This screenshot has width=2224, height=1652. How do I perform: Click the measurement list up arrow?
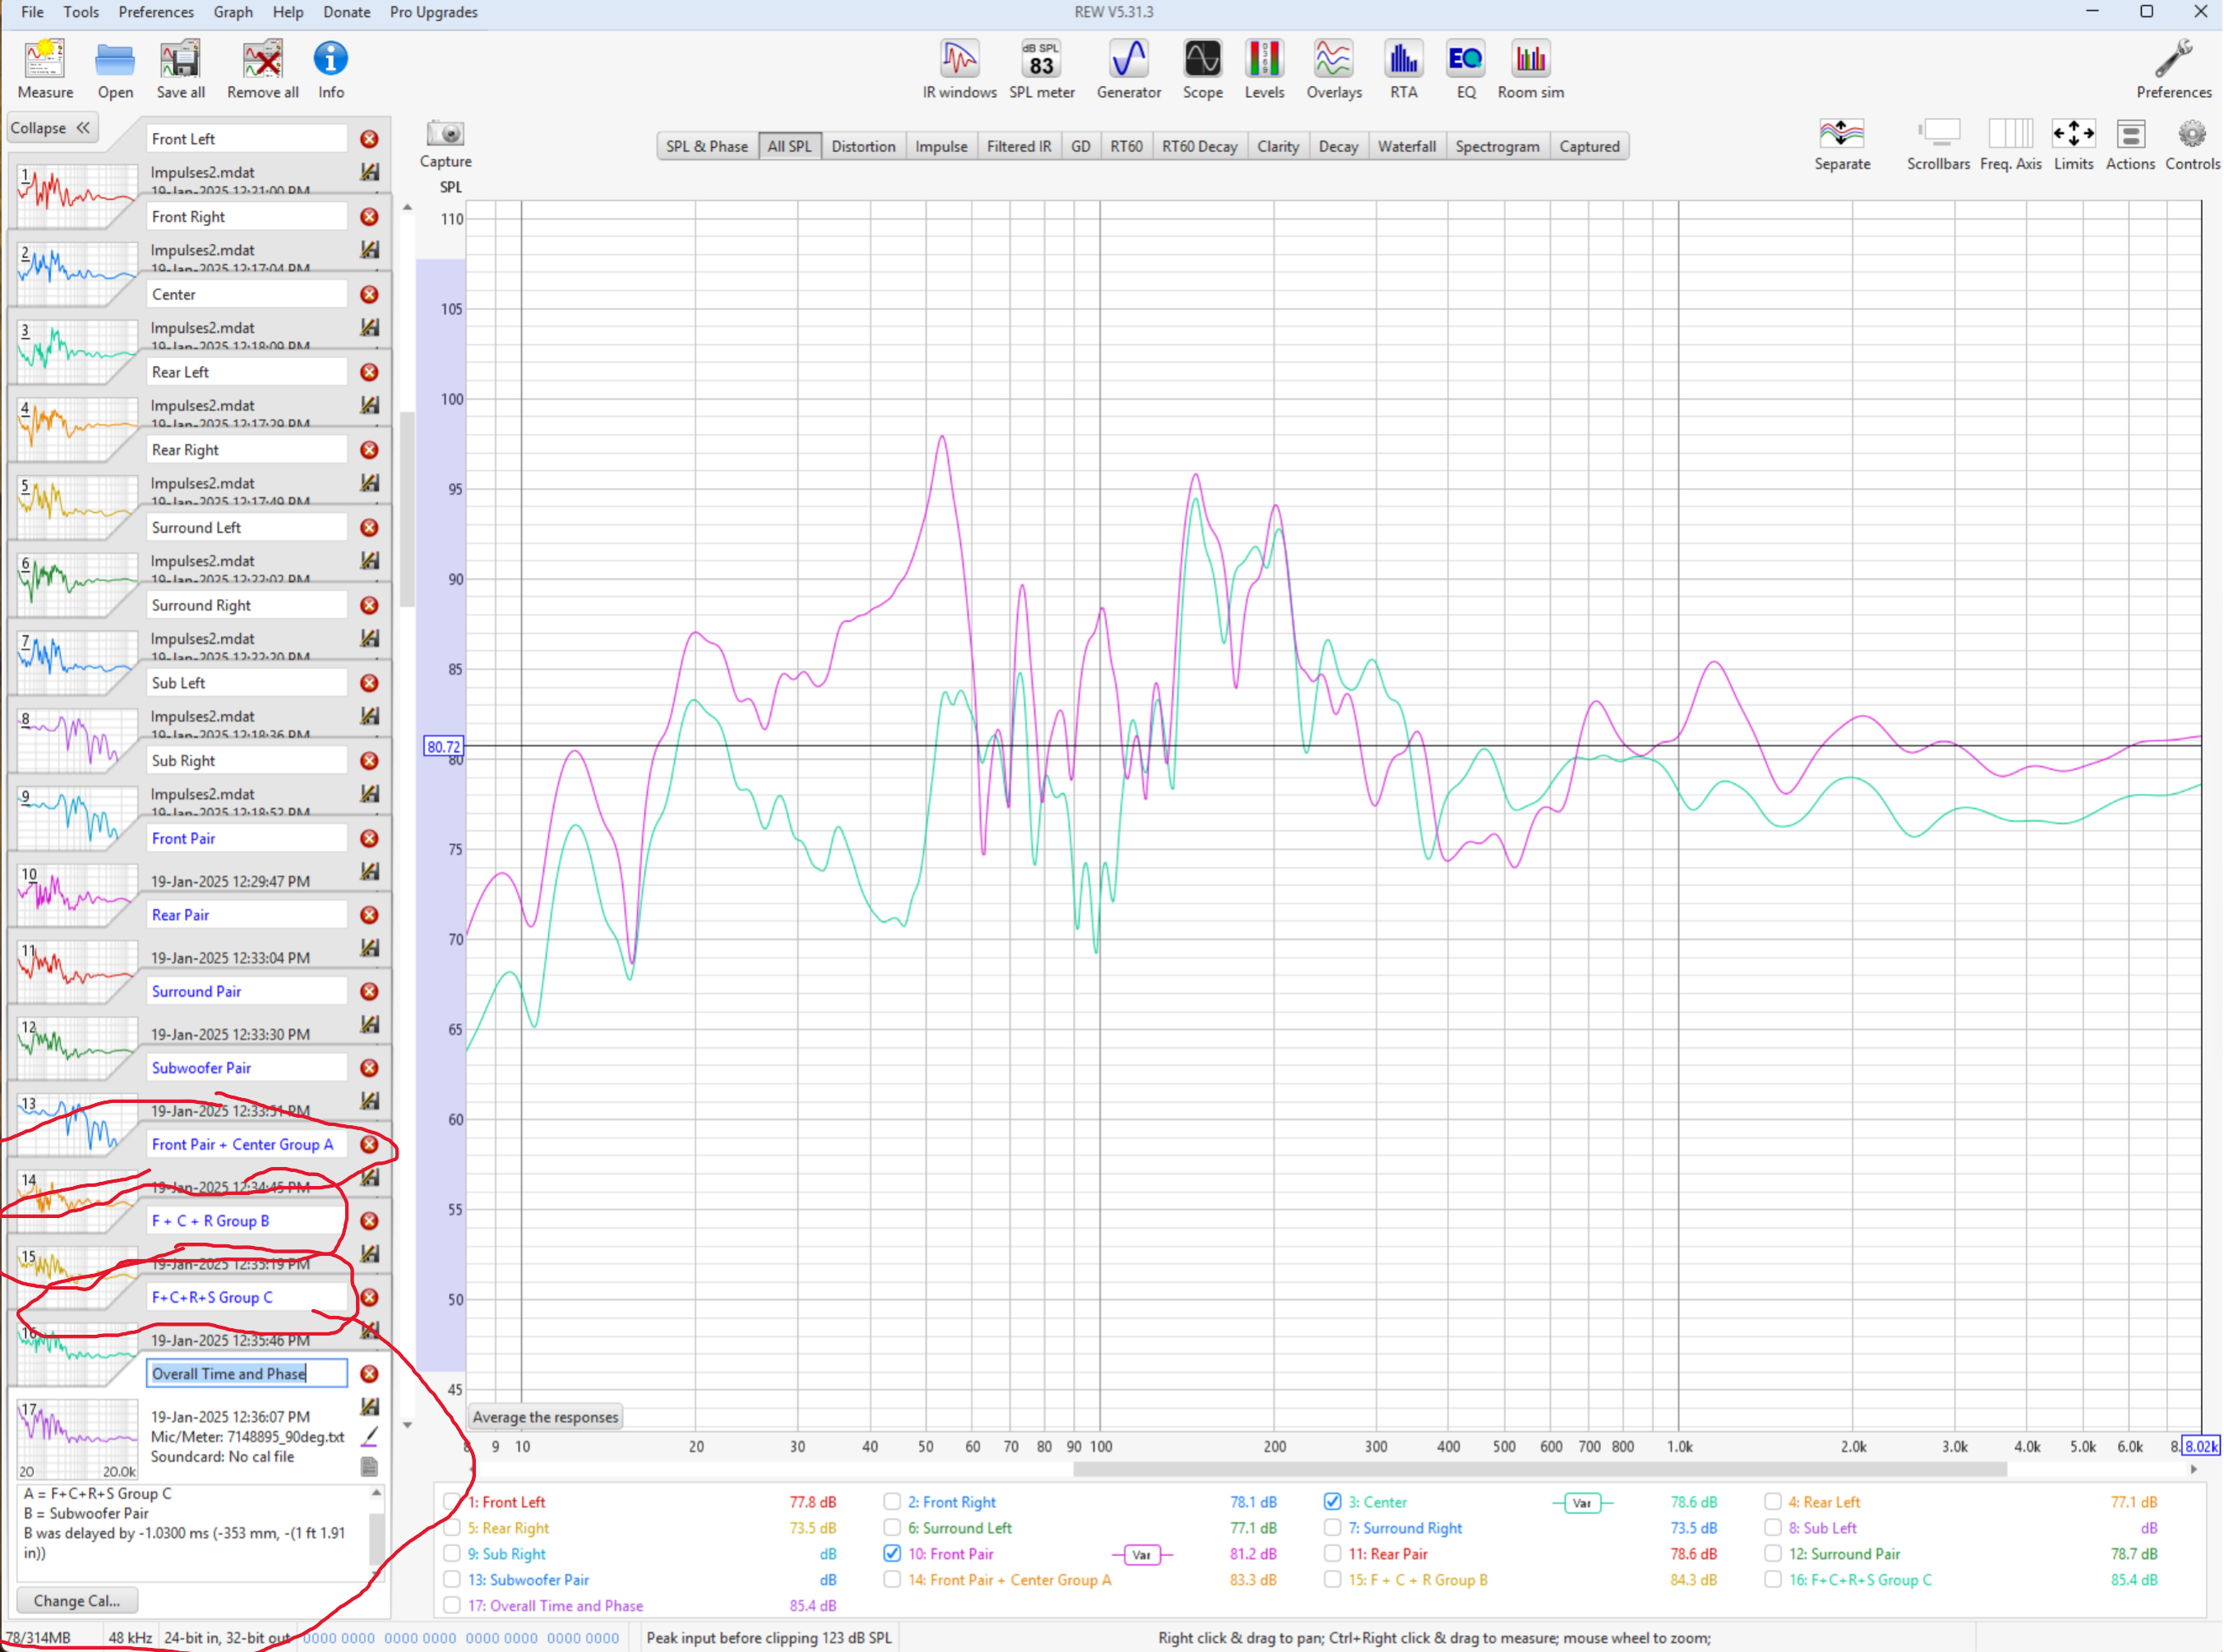click(407, 207)
